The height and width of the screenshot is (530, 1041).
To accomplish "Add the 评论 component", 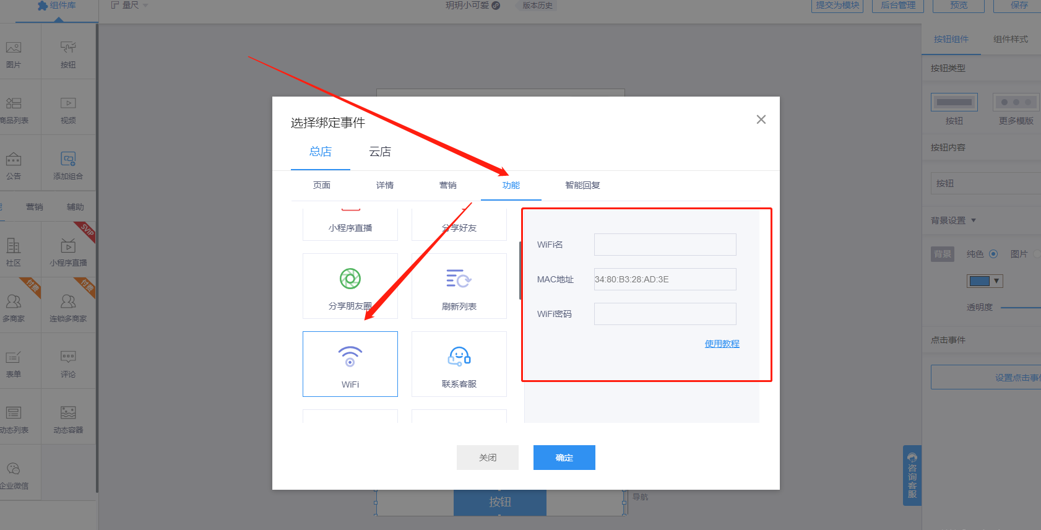I will coord(68,363).
